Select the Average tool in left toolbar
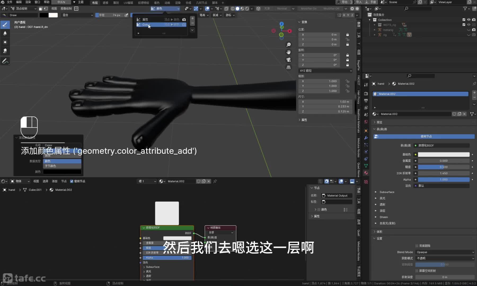477x286 pixels. coord(5,42)
